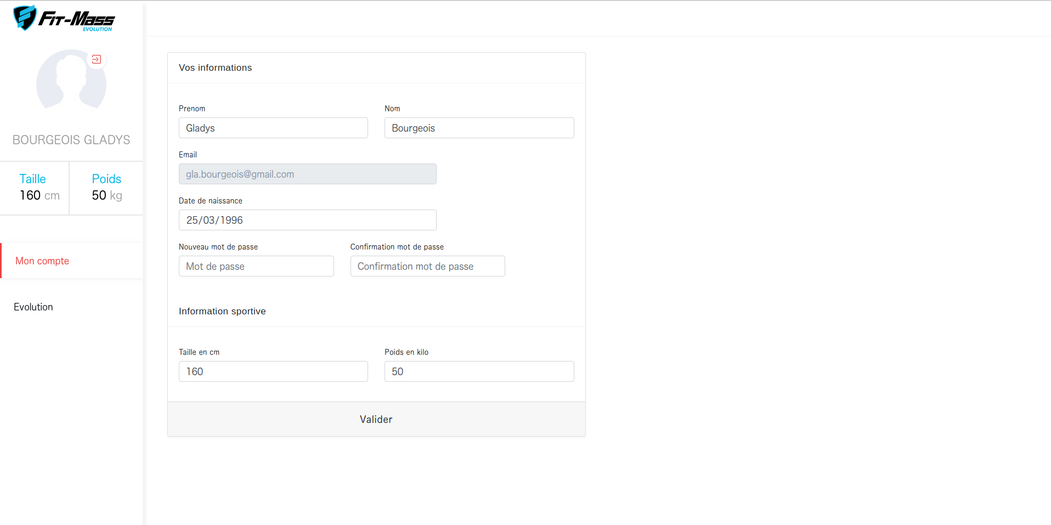
Task: Click the Date de naissance label
Action: pos(210,201)
